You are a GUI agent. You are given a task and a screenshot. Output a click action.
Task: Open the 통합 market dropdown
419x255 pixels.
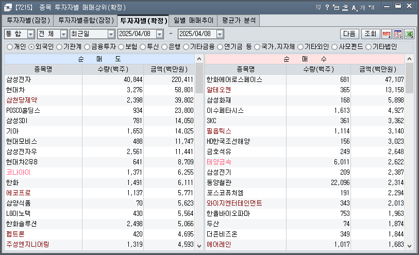click(31, 34)
